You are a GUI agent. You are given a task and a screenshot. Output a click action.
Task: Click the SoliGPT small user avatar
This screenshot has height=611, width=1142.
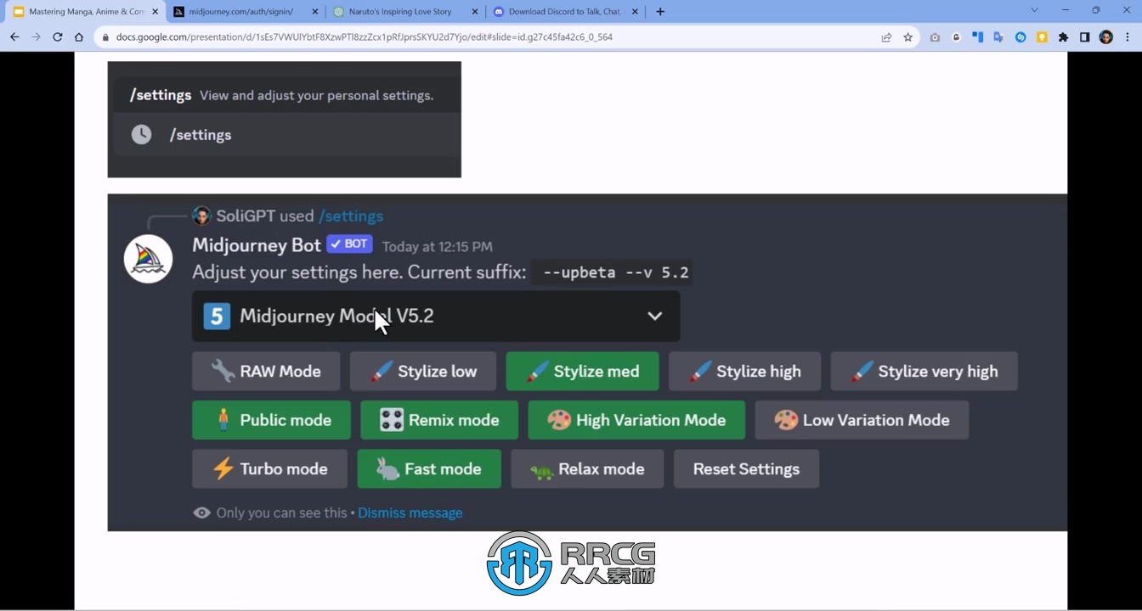tap(201, 216)
